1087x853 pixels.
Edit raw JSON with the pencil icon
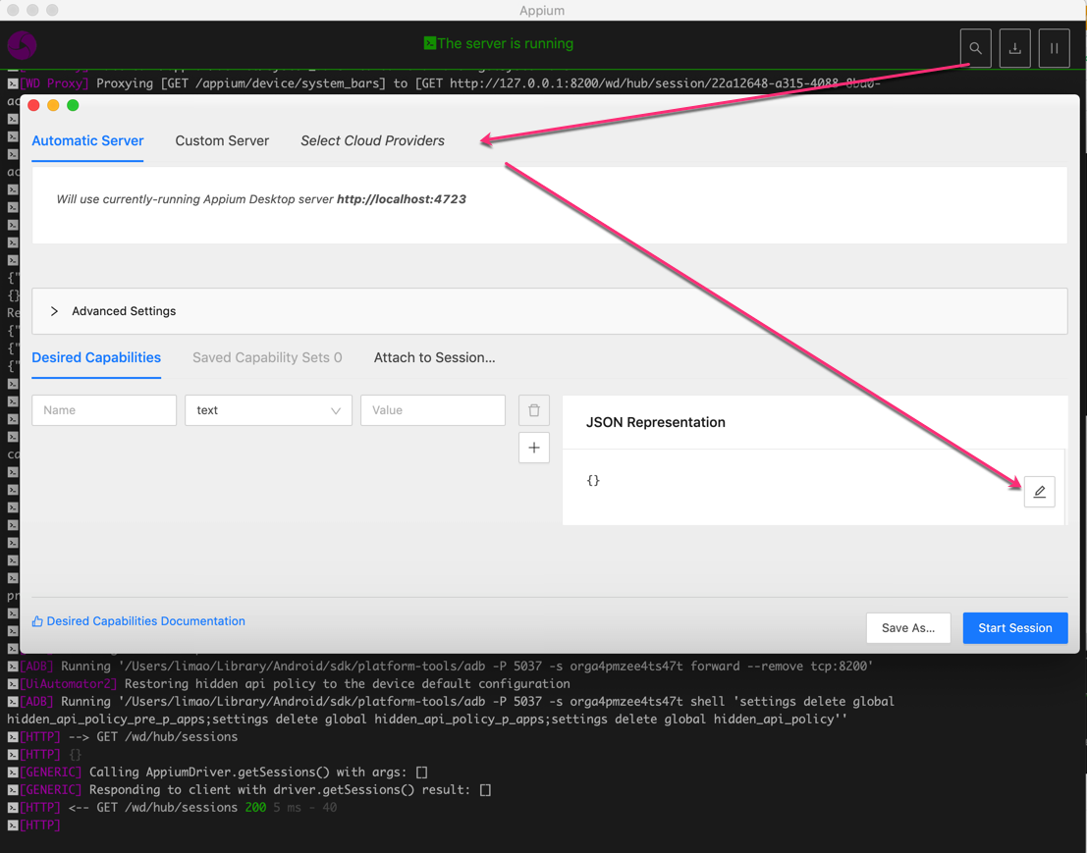tap(1039, 492)
